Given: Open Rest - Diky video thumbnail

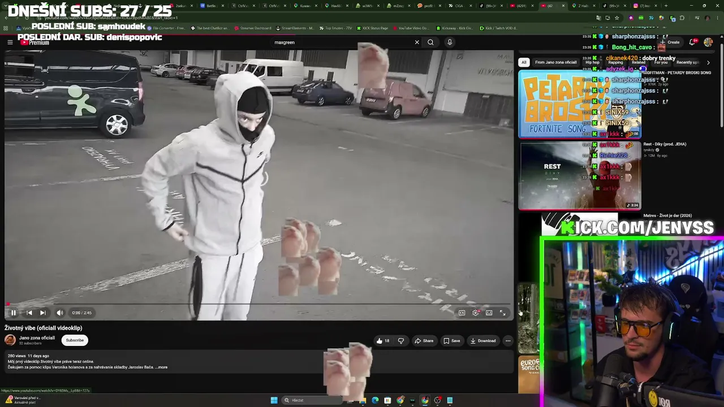Looking at the screenshot, I should (x=580, y=175).
